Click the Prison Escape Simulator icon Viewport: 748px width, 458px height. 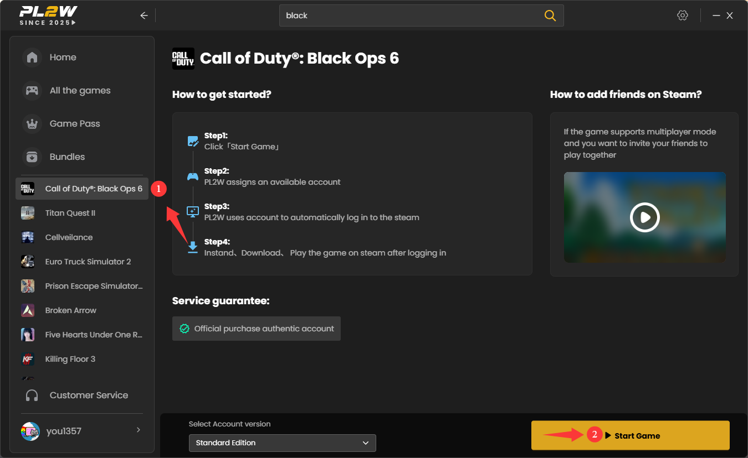click(28, 286)
